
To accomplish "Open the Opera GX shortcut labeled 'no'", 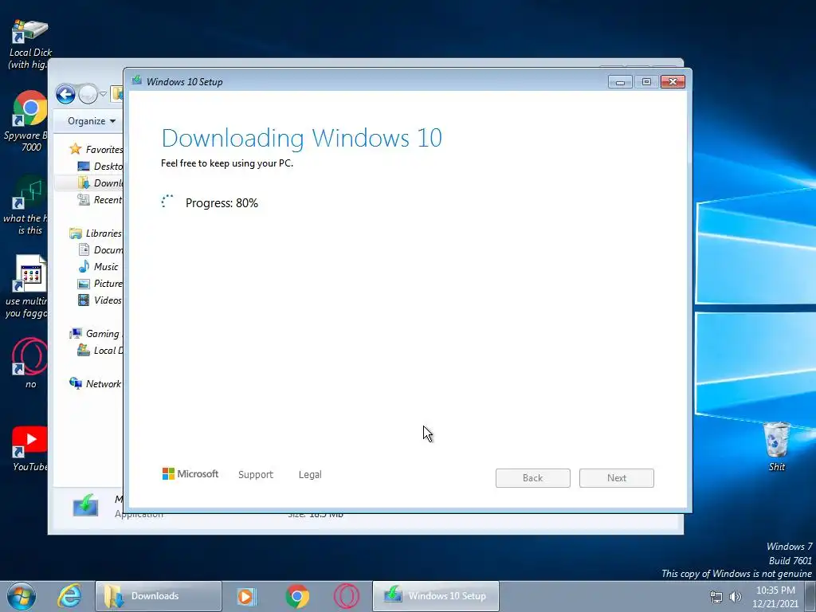I will coord(29,363).
